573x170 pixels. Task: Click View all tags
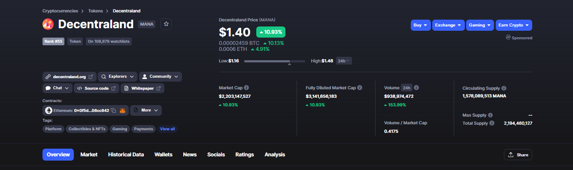point(167,129)
